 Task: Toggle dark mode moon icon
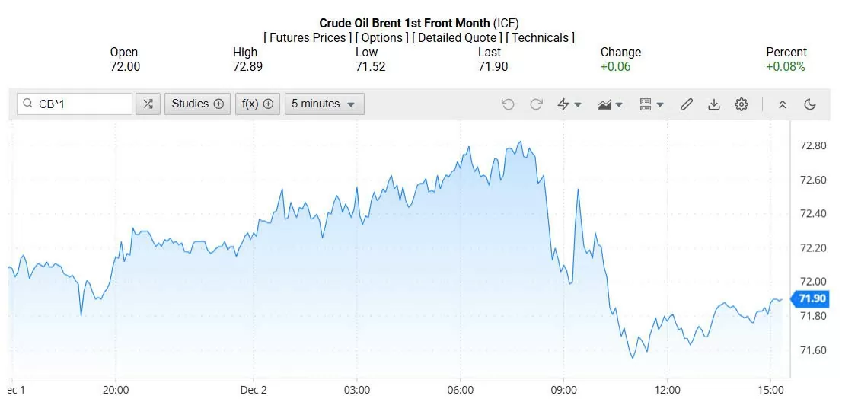click(810, 104)
